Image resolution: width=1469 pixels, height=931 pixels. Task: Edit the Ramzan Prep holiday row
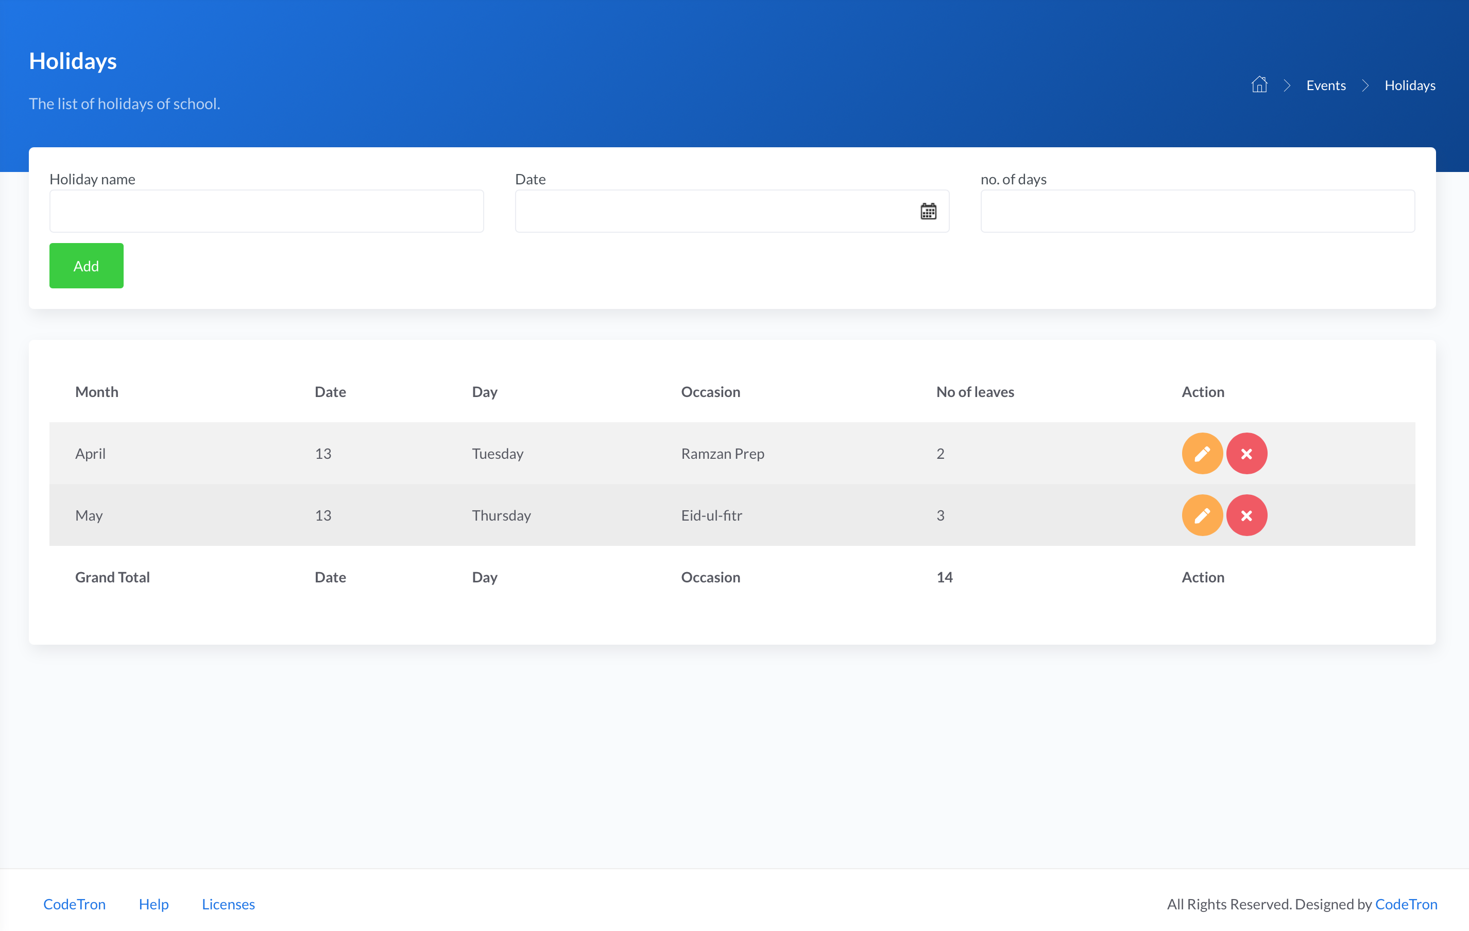1202,454
